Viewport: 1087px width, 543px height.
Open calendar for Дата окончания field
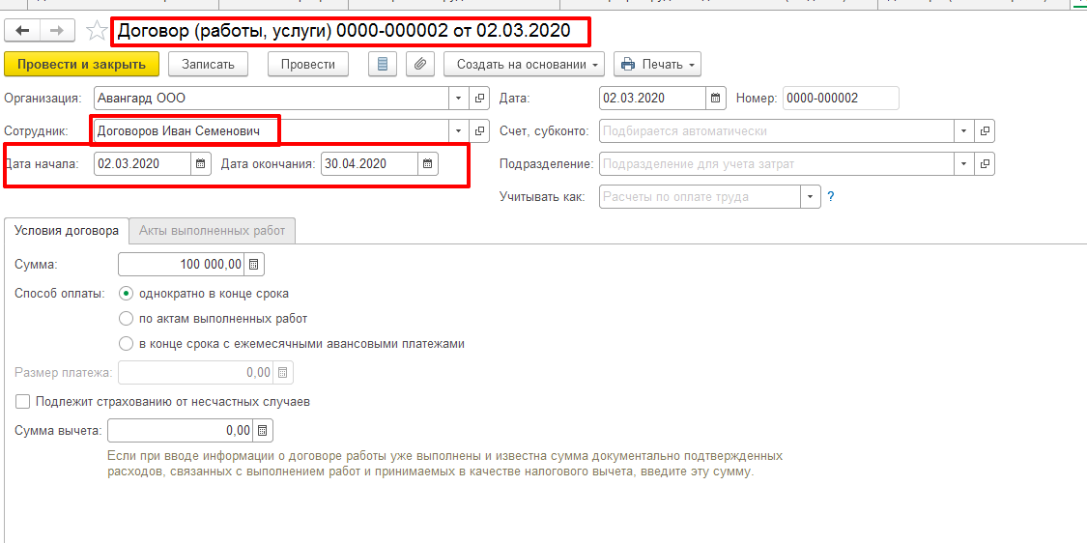click(x=427, y=164)
